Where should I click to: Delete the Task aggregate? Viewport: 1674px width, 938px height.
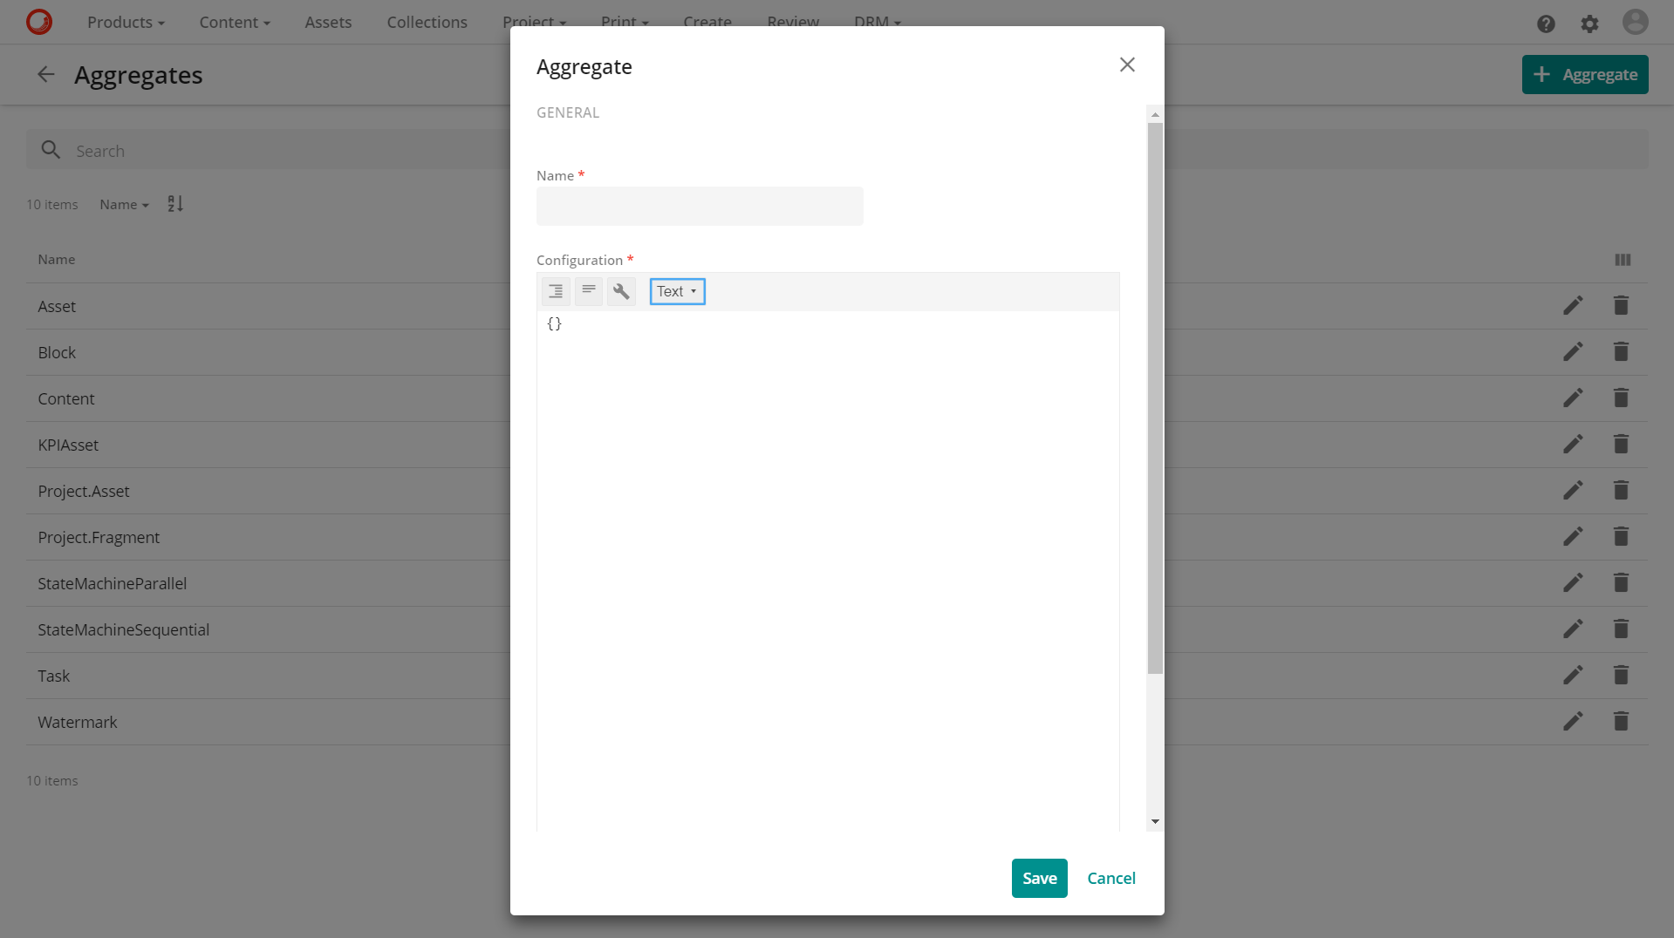(1621, 676)
